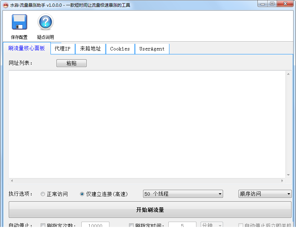Select the 正常访问 radio button
The height and width of the screenshot is (235, 296).
click(43, 194)
